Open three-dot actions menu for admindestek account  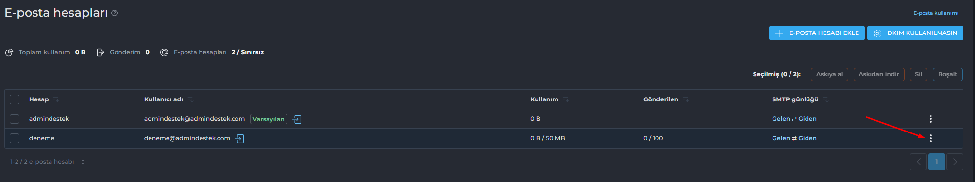(x=930, y=119)
